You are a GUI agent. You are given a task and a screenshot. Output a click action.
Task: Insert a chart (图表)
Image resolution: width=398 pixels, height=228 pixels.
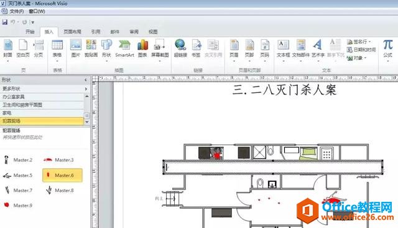tap(142, 49)
